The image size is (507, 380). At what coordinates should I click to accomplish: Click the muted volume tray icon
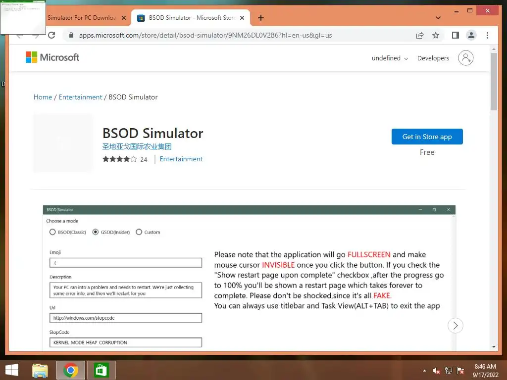(x=436, y=371)
